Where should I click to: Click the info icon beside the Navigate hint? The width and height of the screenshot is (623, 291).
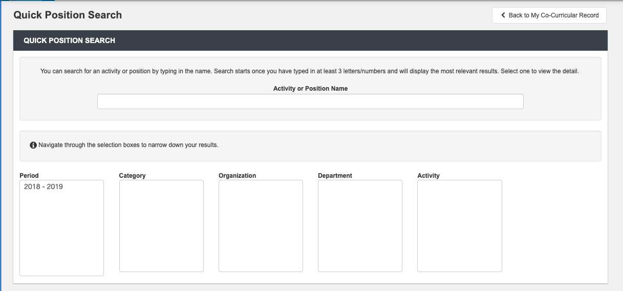tap(33, 145)
